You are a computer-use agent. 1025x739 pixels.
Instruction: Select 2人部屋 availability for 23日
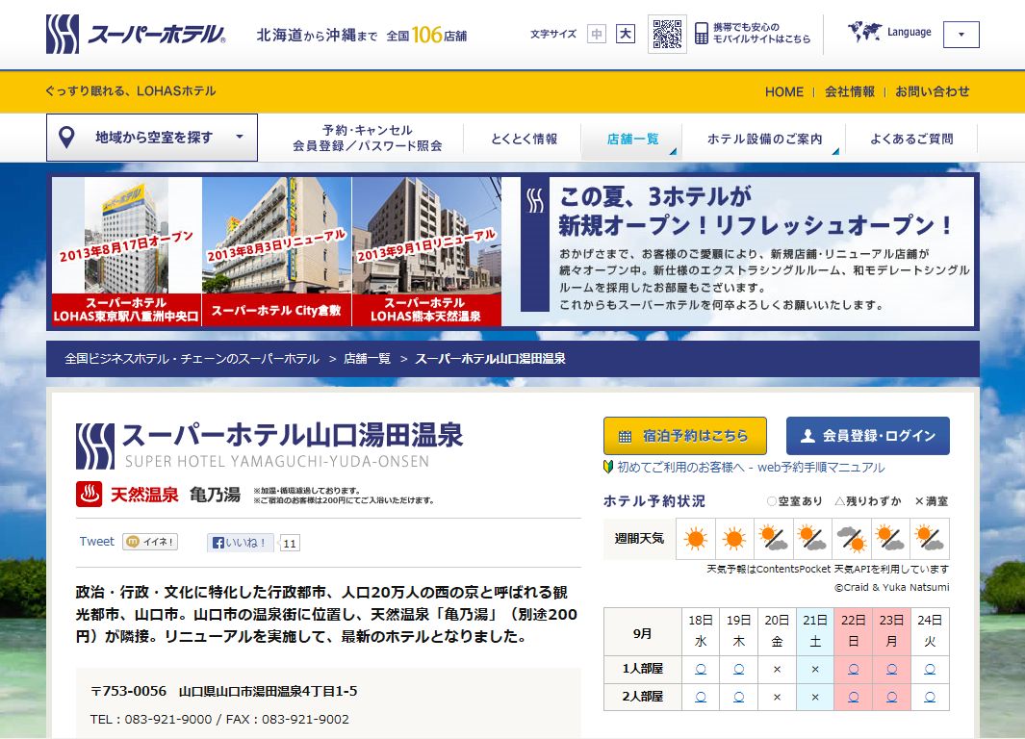891,698
